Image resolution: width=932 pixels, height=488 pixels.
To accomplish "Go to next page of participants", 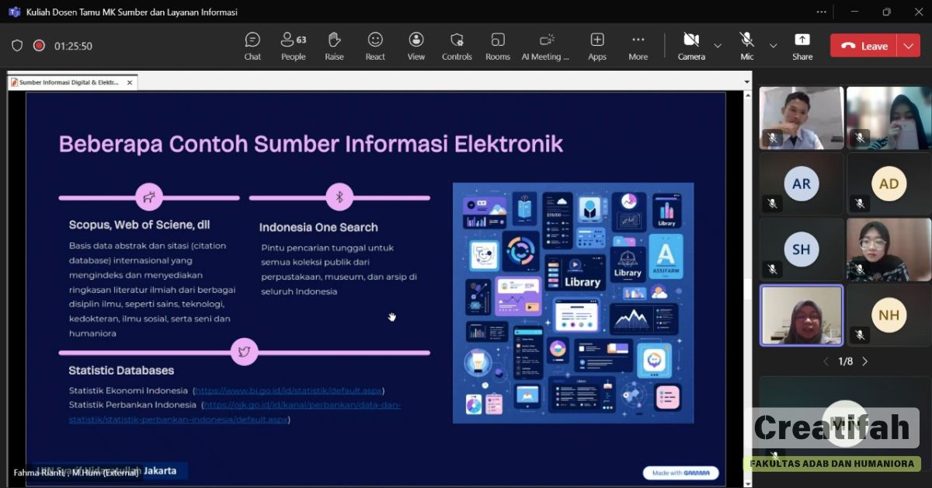I will tap(864, 361).
